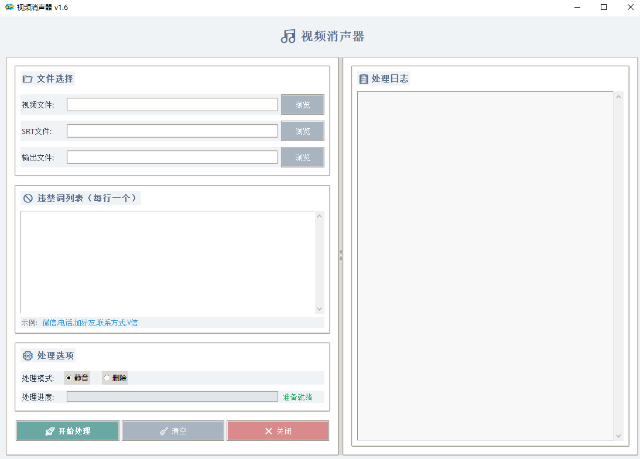
Task: Click the folder icon beside 文件选择
Action: 28,79
